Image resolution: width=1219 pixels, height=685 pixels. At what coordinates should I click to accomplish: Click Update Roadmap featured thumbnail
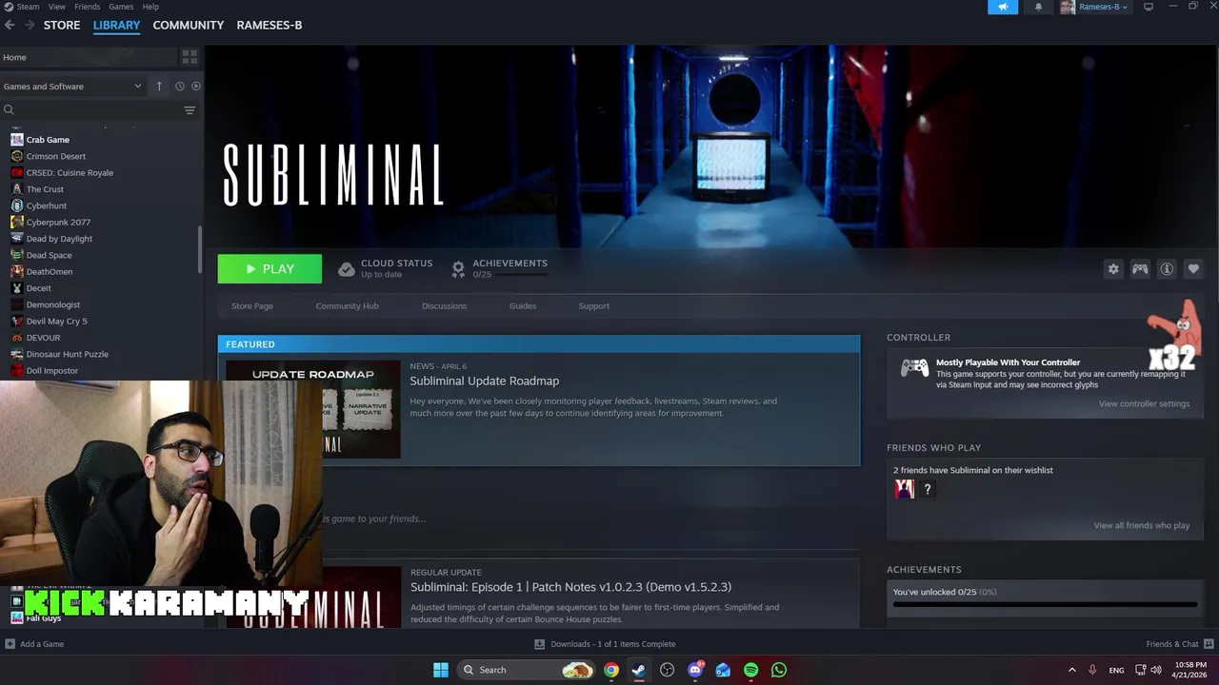click(312, 409)
